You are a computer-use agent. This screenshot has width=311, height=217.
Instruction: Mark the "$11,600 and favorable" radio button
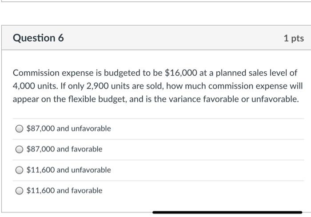pyautogui.click(x=19, y=191)
